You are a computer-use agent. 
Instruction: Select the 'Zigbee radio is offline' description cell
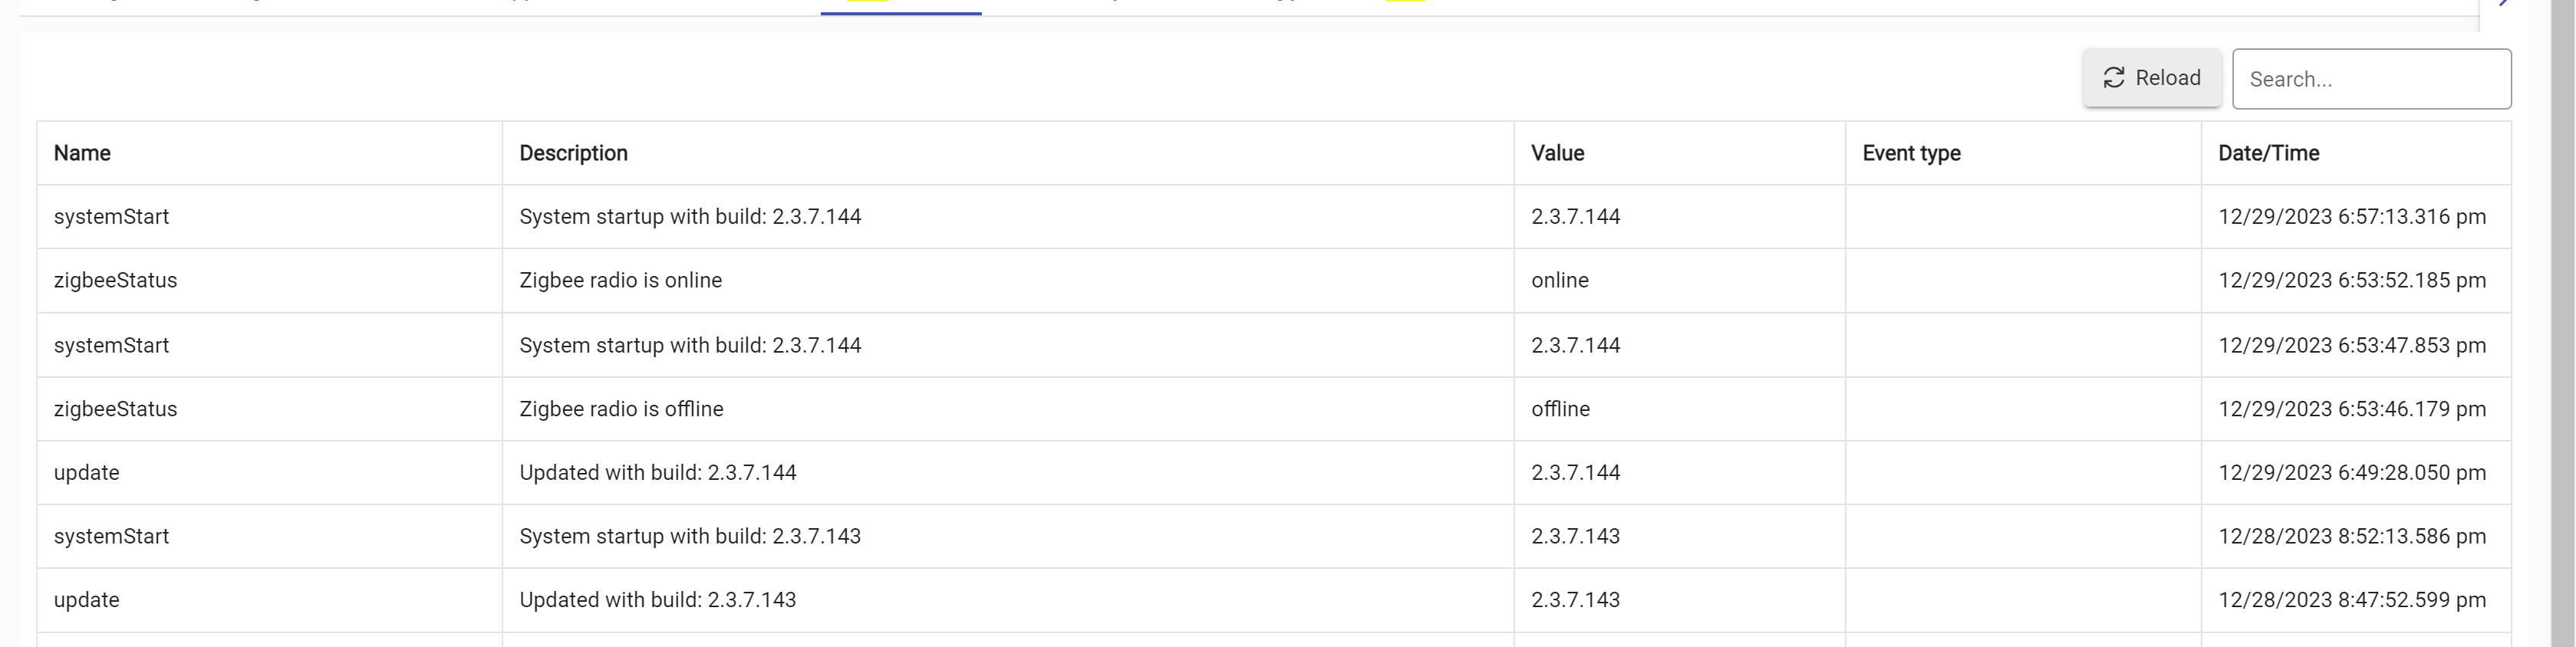click(x=621, y=409)
